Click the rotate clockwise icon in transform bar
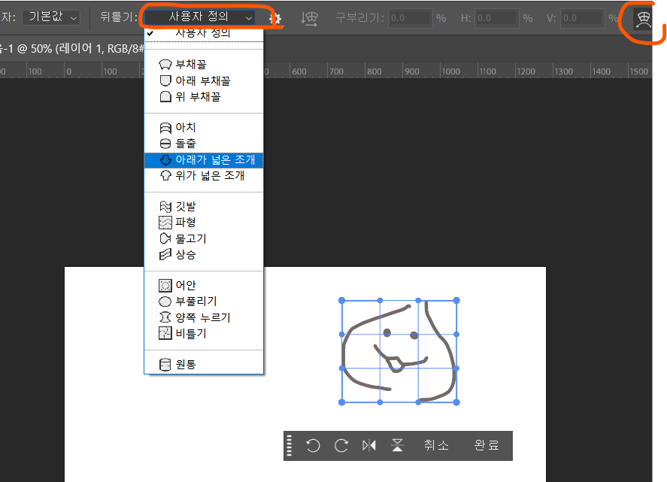This screenshot has height=482, width=667. [341, 445]
